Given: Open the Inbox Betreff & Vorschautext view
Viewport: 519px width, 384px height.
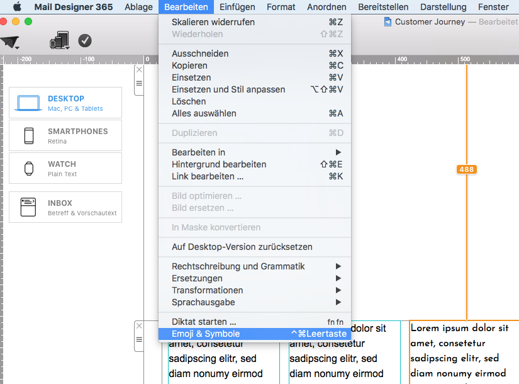Looking at the screenshot, I should point(65,207).
